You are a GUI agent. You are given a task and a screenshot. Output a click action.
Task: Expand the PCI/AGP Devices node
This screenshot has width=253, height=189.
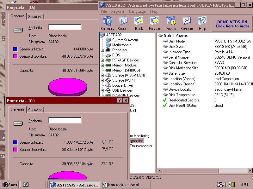pyautogui.click(x=102, y=60)
